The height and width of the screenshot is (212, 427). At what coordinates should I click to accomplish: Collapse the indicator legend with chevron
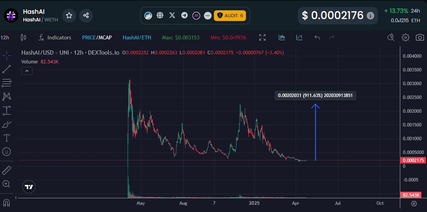tap(27, 71)
